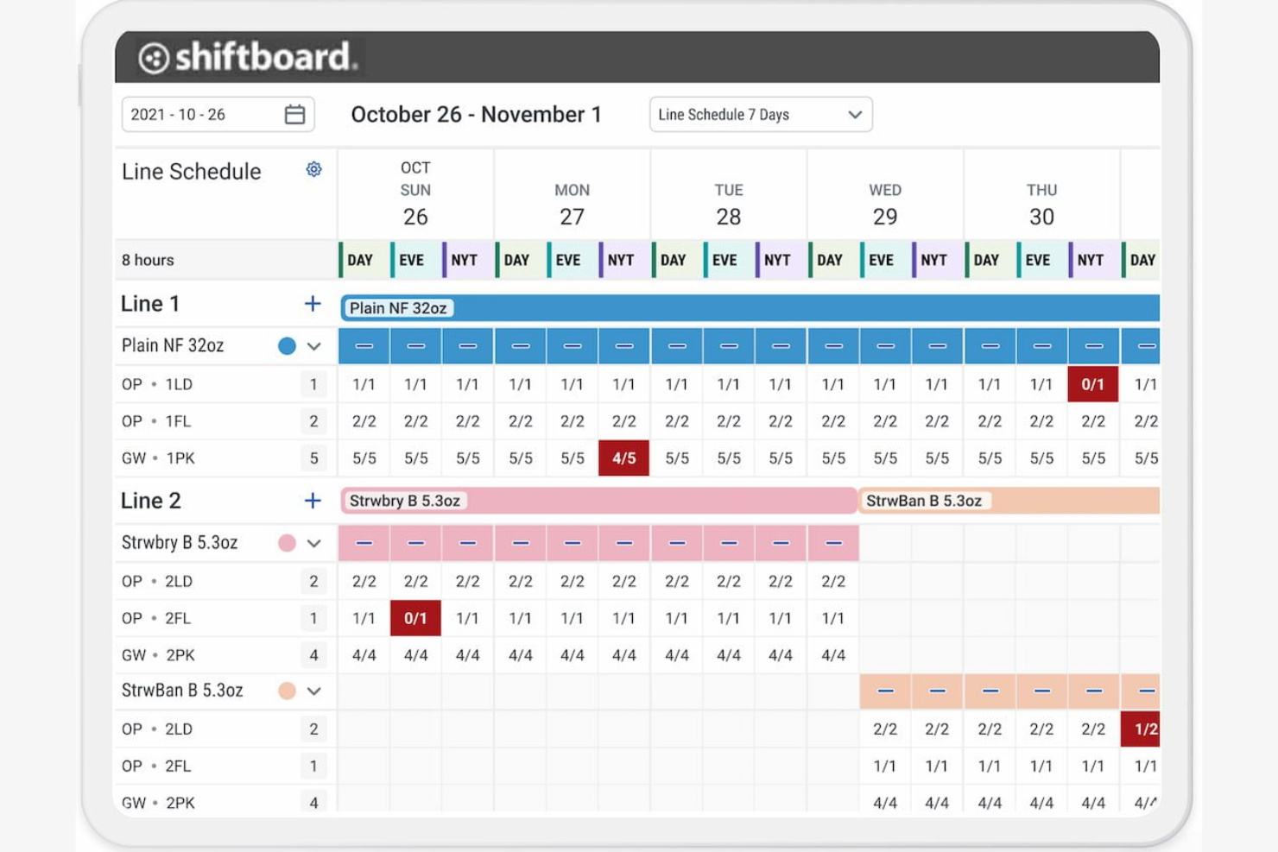Click the Line 1 heading

(150, 304)
